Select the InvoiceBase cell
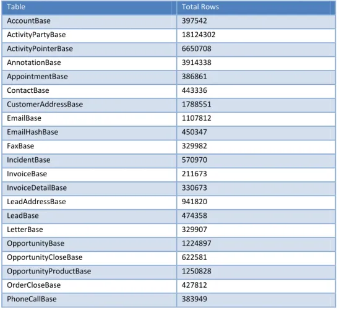 (x=89, y=174)
